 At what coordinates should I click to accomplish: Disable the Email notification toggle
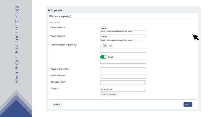(x=103, y=57)
